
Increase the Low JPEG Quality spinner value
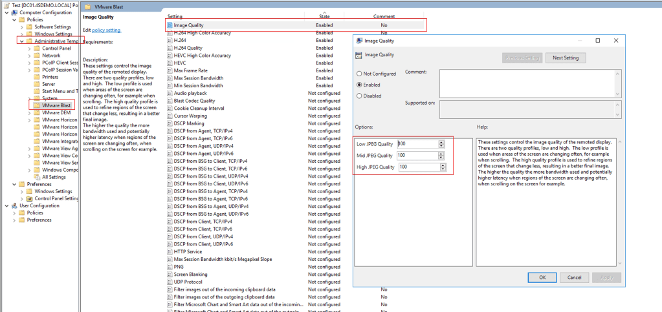[441, 141]
